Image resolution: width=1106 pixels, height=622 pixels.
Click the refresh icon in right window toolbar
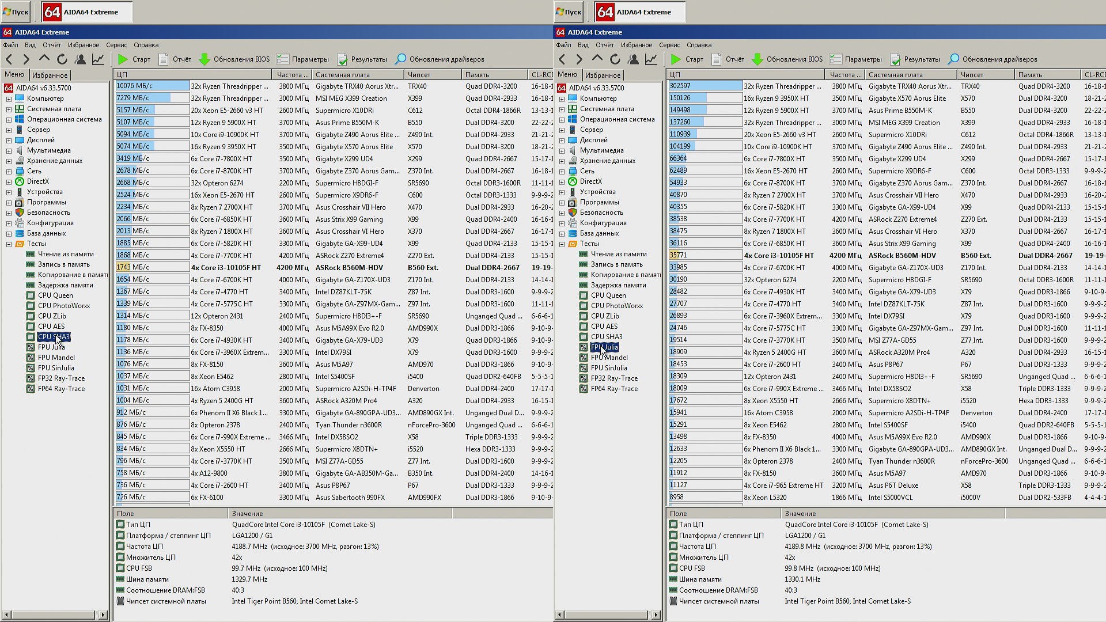click(615, 59)
